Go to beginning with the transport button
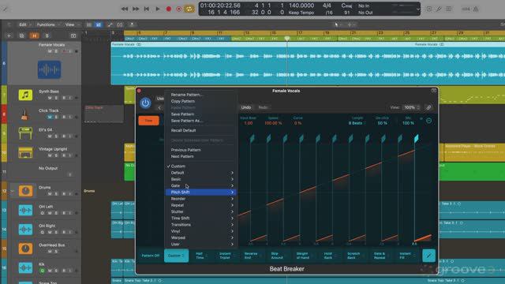Image resolution: width=505 pixels, height=284 pixels. tap(147, 9)
